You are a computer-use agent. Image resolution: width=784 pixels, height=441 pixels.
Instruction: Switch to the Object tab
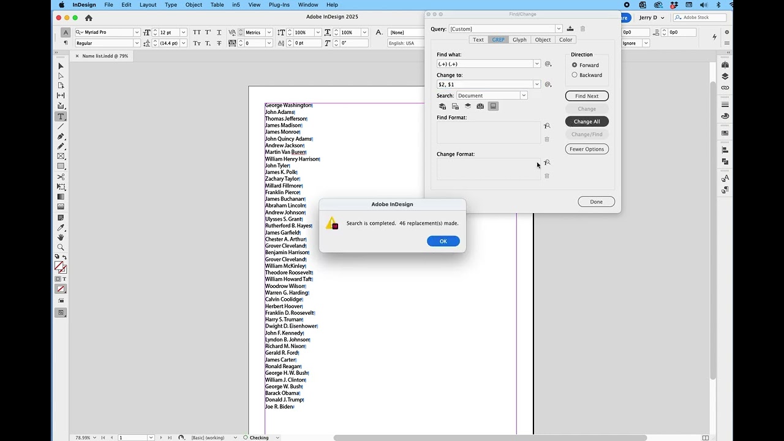[x=543, y=40]
